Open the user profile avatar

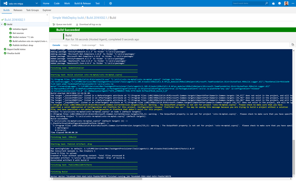tap(286, 3)
